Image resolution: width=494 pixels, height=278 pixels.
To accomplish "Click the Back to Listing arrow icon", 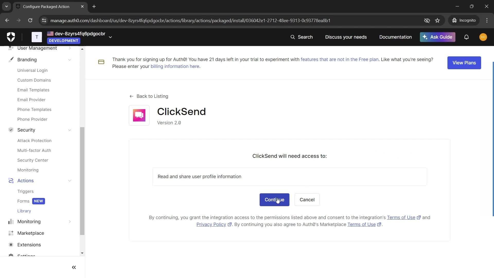I will pos(131,96).
